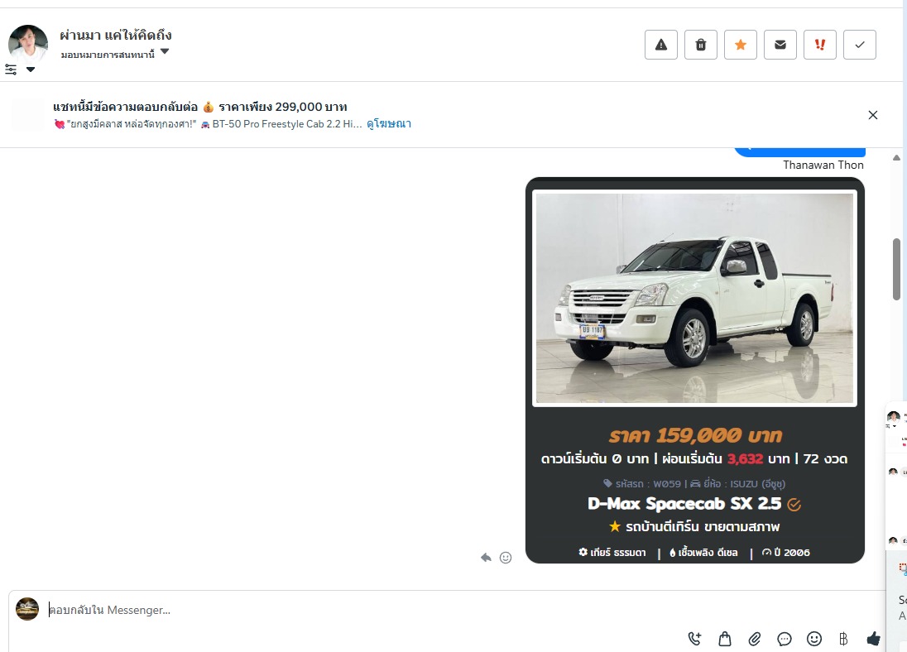Viewport: 907px width, 652px height.
Task: Open saved replies speech bubble icon
Action: pyautogui.click(x=785, y=639)
